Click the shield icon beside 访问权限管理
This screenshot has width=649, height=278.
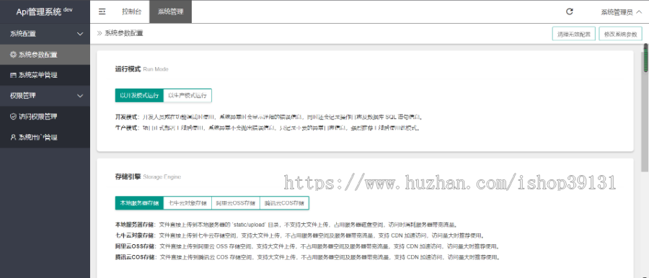[13, 117]
